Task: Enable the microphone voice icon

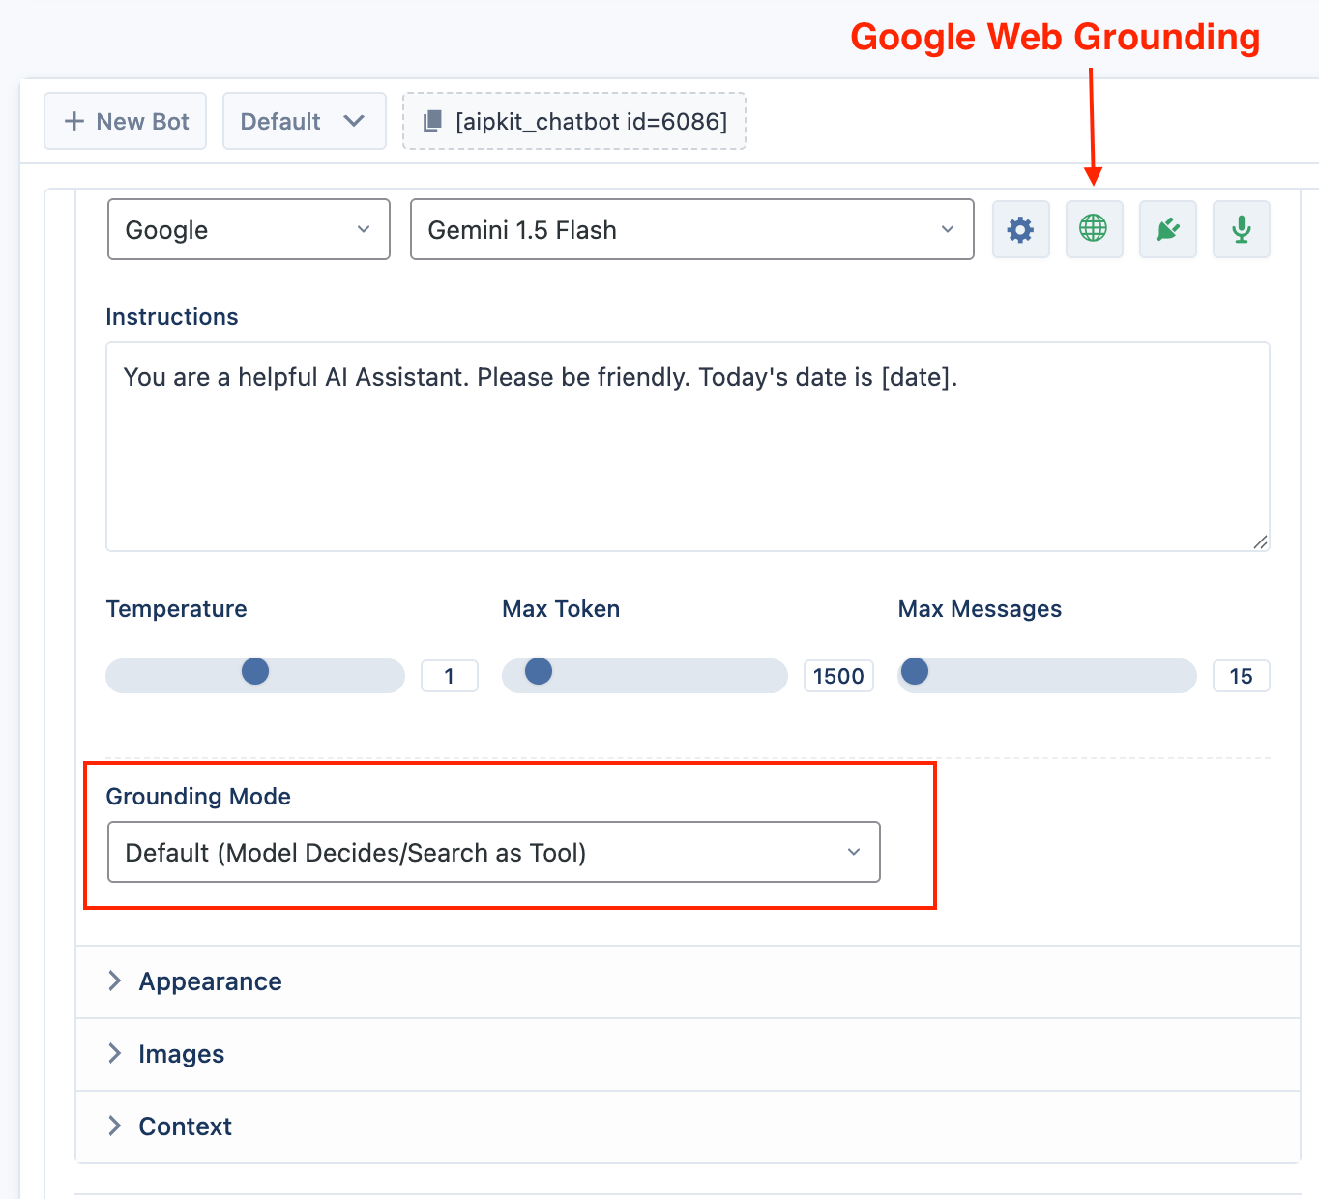Action: click(x=1242, y=229)
